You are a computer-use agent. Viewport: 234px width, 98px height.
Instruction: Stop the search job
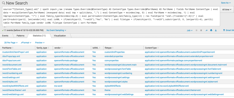tap(201, 30)
